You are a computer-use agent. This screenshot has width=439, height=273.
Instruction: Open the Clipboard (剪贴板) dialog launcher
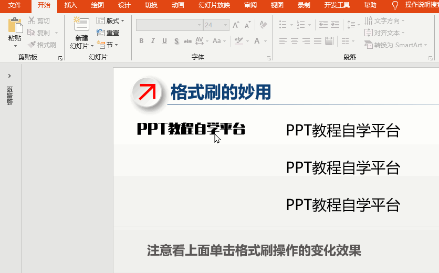tap(60, 58)
